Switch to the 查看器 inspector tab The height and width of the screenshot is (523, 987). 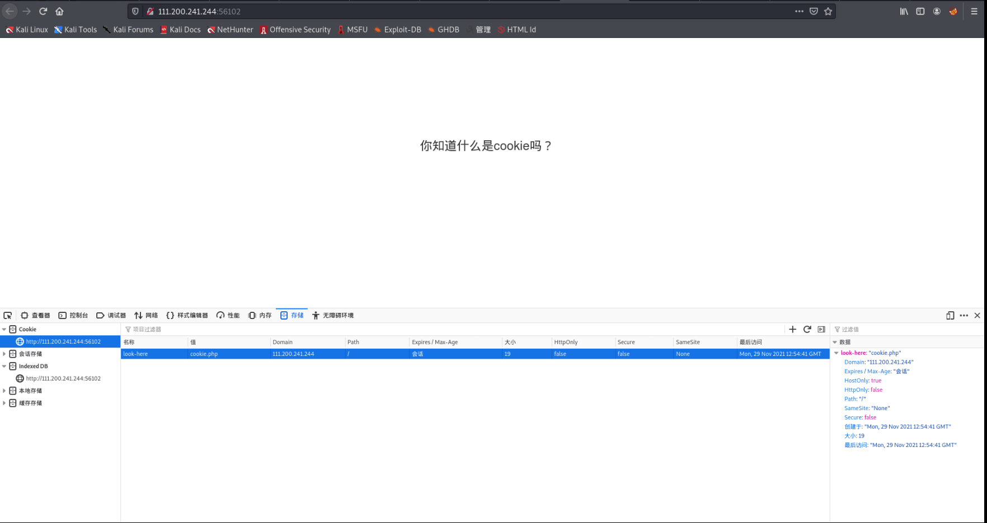click(x=35, y=315)
